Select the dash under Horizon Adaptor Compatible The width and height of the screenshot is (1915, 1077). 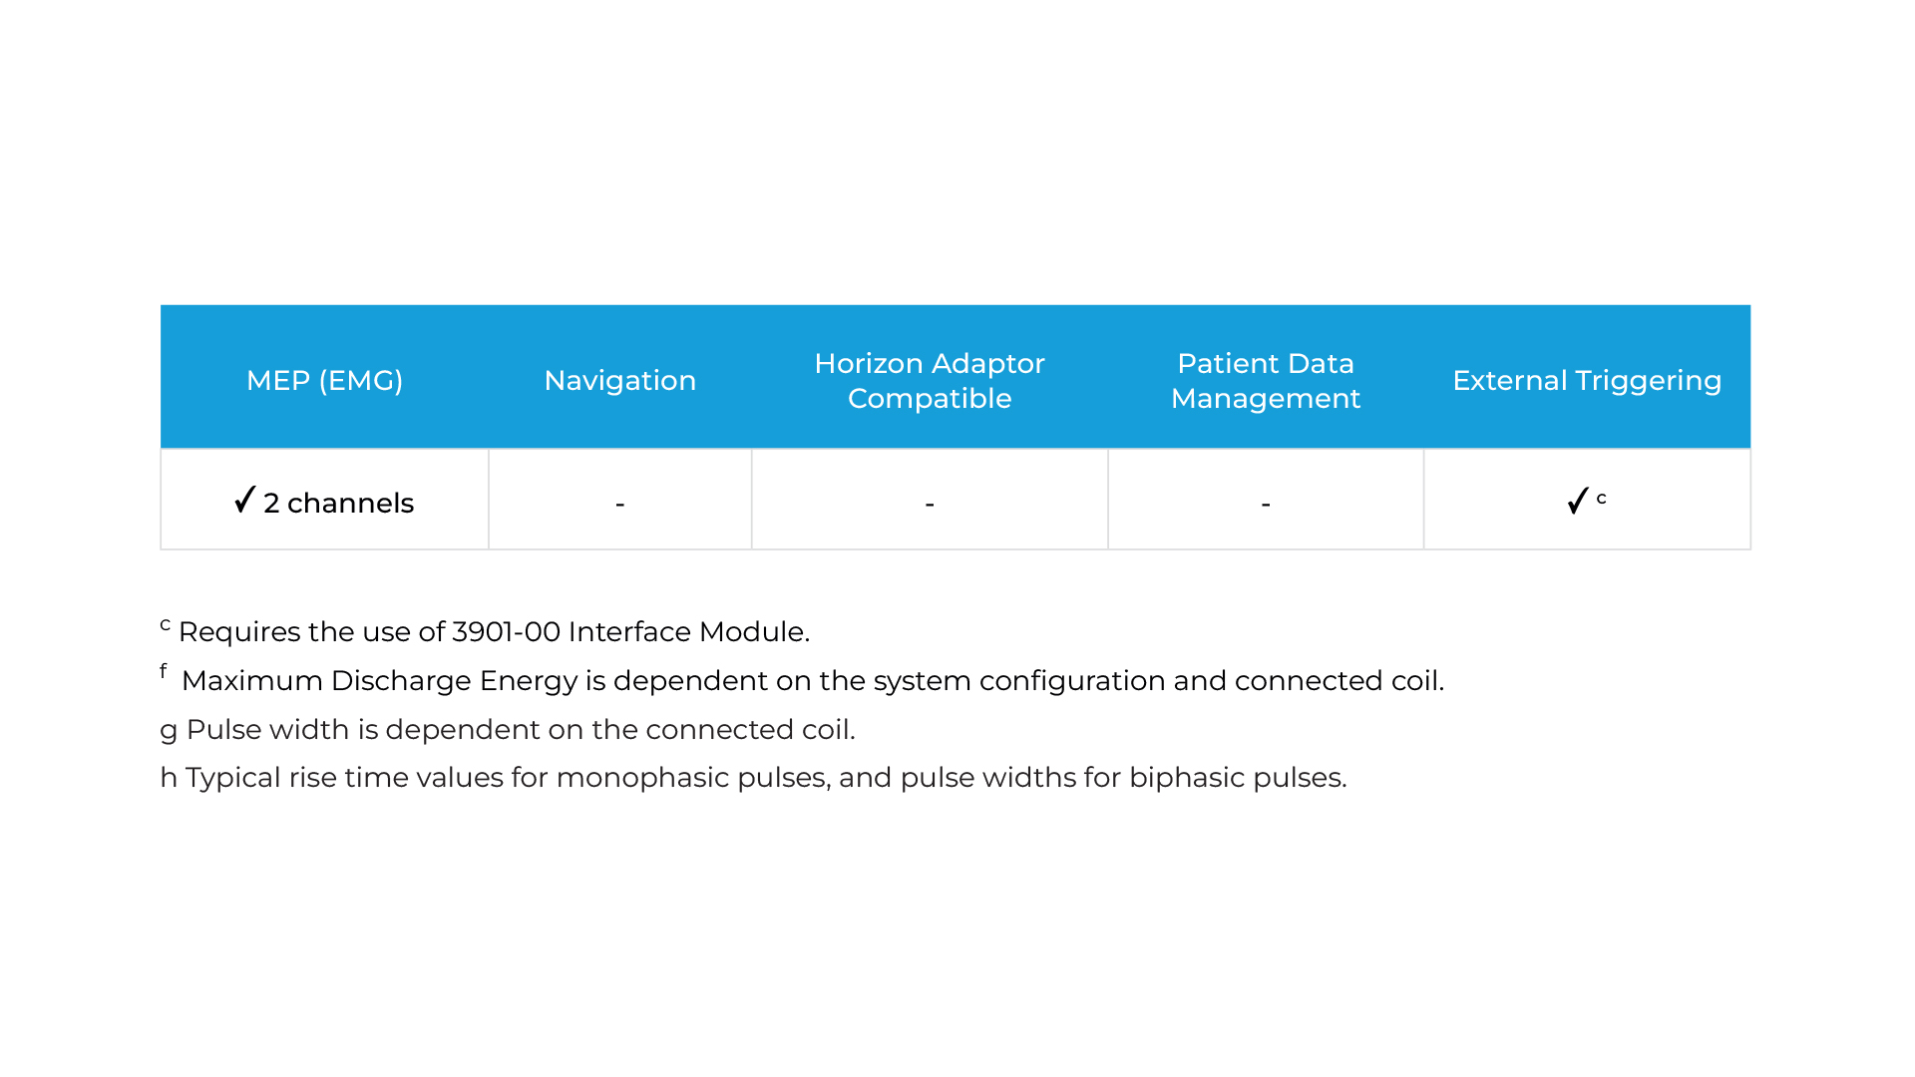[929, 504]
